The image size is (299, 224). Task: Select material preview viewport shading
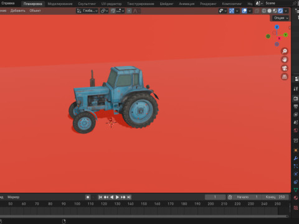click(x=275, y=11)
